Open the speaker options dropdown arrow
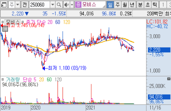Image resolution: width=171 pixels, height=111 pixels. pyautogui.click(x=72, y=5)
